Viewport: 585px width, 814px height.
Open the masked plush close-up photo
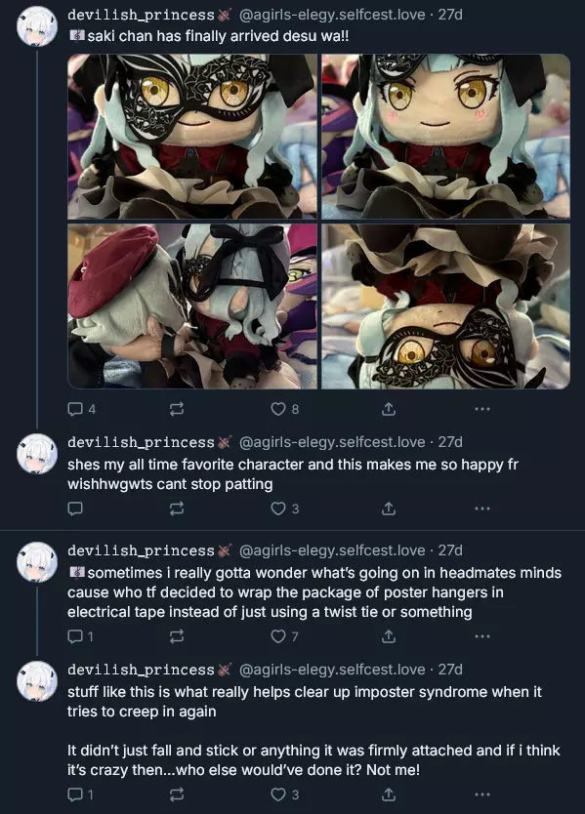click(192, 137)
